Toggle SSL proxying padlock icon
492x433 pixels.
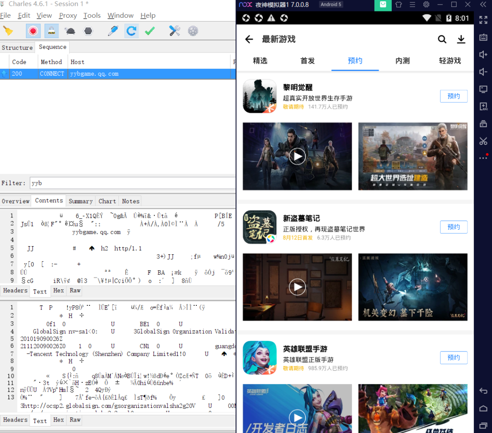point(51,31)
